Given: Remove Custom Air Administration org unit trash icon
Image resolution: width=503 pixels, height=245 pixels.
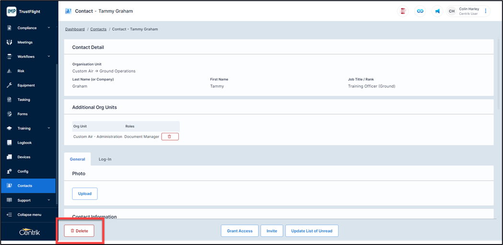Looking at the screenshot, I should [x=170, y=137].
